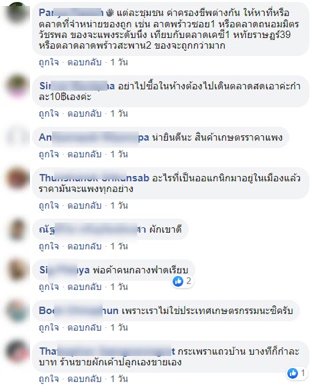Click ถูกใจ under the ออแกนิก comment
The height and width of the screenshot is (392, 330).
[x=49, y=205]
